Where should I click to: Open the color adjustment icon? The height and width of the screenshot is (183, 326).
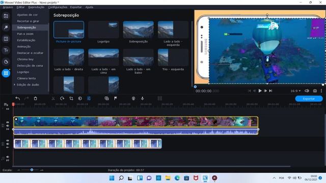(x=80, y=98)
